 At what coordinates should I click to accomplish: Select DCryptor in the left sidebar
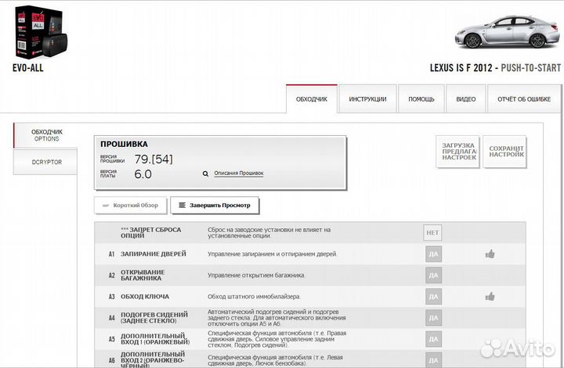(46, 162)
